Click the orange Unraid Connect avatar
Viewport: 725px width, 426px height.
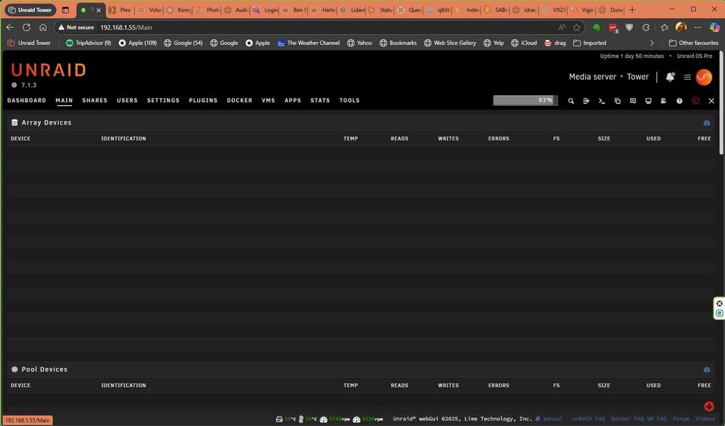[704, 78]
